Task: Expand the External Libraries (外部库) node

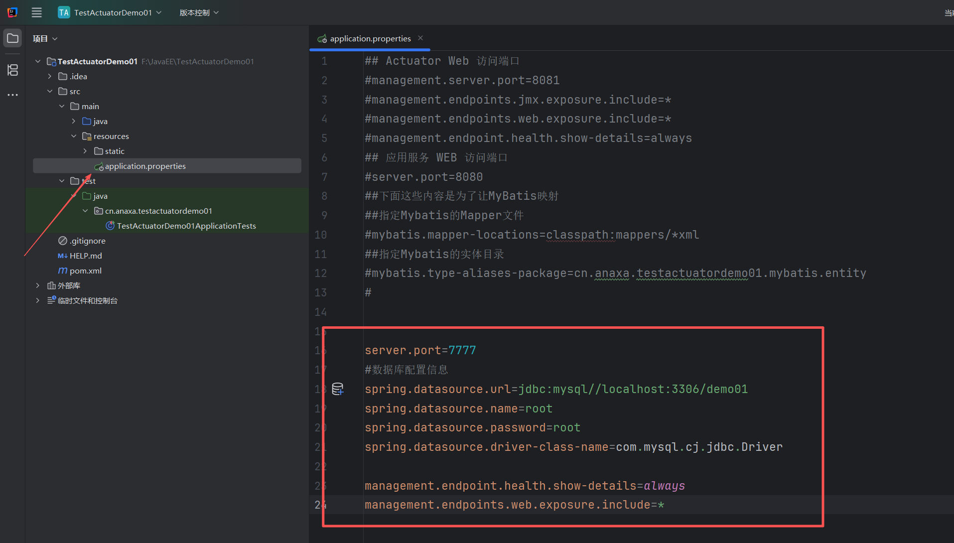Action: (x=38, y=285)
